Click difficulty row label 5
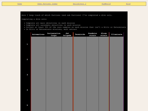 coord(27,105)
